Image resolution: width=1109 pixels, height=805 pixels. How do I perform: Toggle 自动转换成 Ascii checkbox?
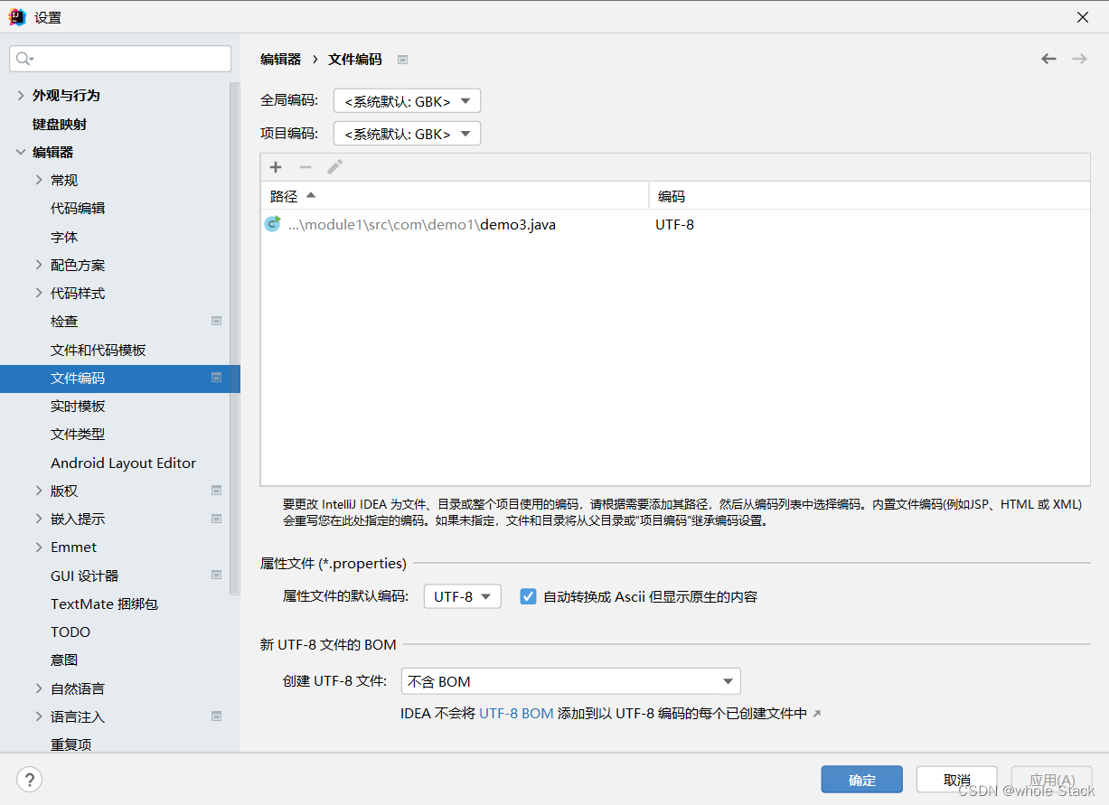click(x=529, y=596)
